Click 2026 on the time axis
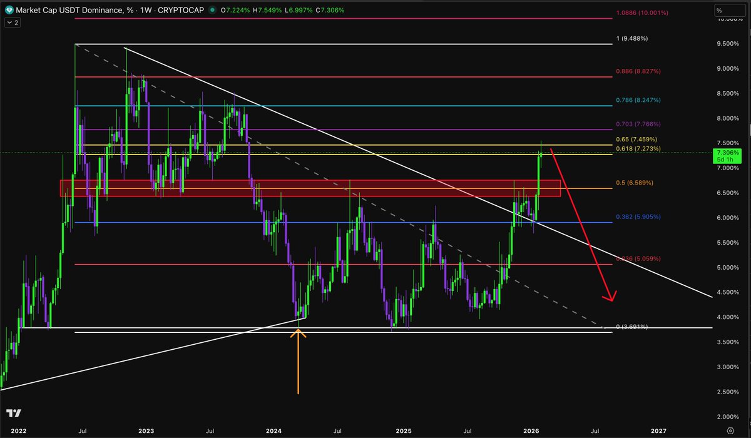The width and height of the screenshot is (751, 438). tap(531, 431)
